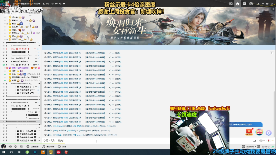Open Cortana search circle on taskbar
This screenshot has width=276, height=155.
(x=11, y=152)
